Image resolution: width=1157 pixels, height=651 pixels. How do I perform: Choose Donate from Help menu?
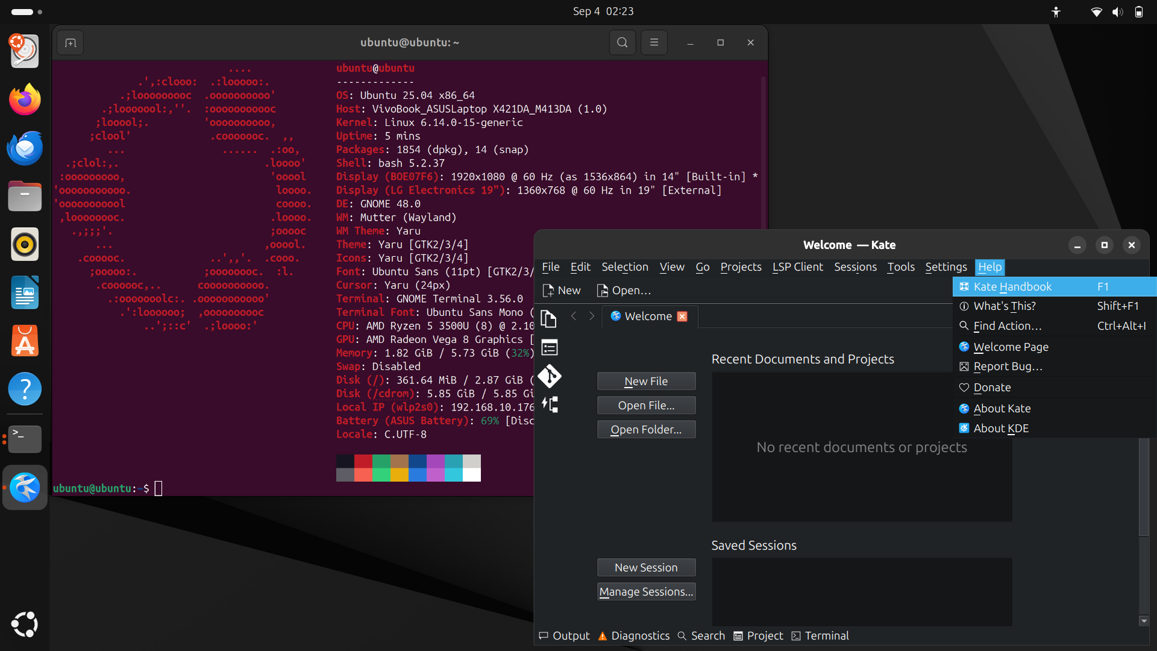(1055, 388)
